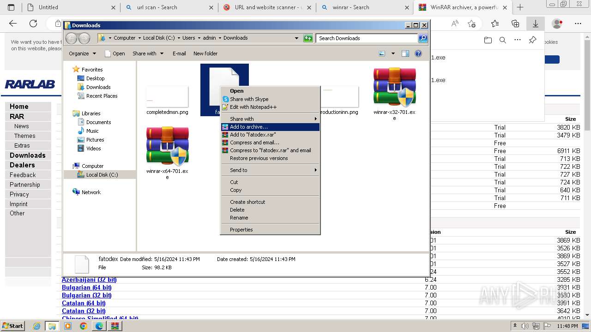This screenshot has width=591, height=332.
Task: Click 'New folder' toolbar button
Action: click(205, 53)
